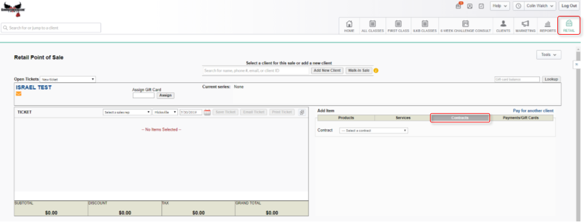Click the Assign gift card button
The height and width of the screenshot is (222, 586).
pyautogui.click(x=165, y=96)
